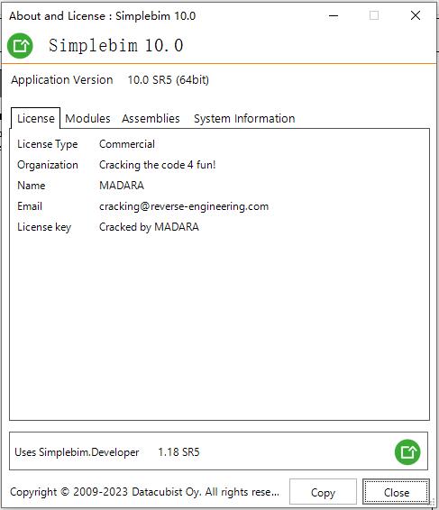Click the greyed-out maximize box in the title bar
The width and height of the screenshot is (439, 510).
[x=374, y=15]
